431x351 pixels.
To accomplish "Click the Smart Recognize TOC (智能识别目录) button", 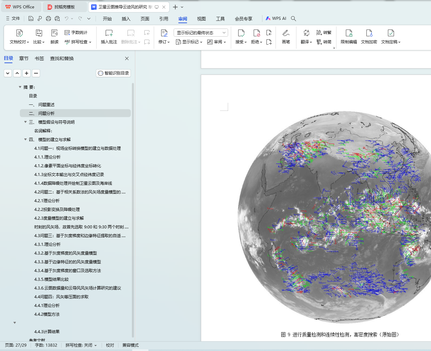I will click(113, 73).
